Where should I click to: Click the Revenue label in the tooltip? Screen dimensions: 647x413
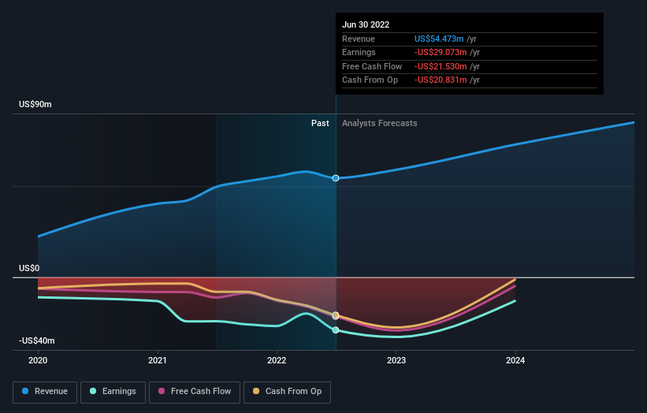point(359,39)
